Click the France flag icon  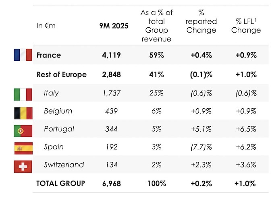[x=23, y=55]
